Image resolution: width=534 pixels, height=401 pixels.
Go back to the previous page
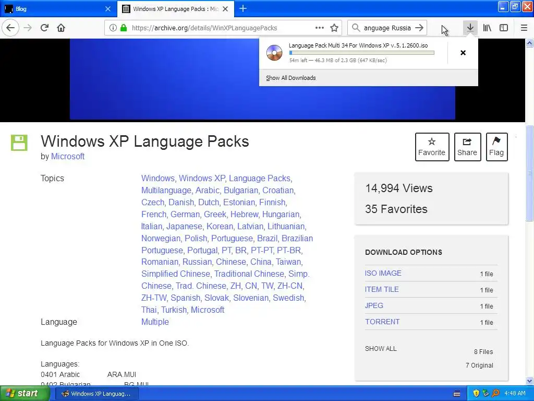pos(10,28)
